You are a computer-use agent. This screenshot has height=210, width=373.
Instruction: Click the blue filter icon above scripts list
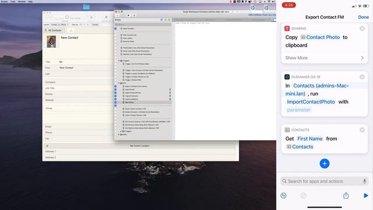(x=162, y=20)
